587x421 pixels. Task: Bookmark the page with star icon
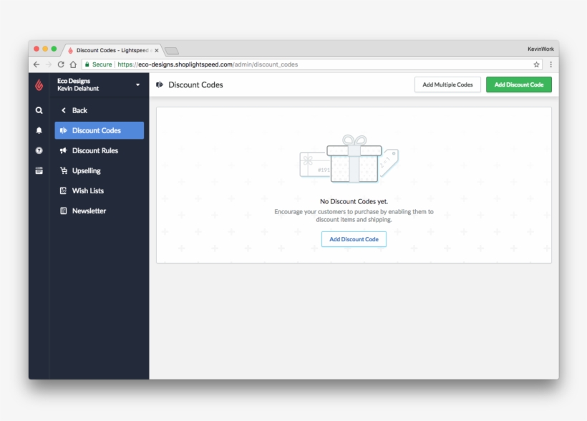click(x=536, y=64)
